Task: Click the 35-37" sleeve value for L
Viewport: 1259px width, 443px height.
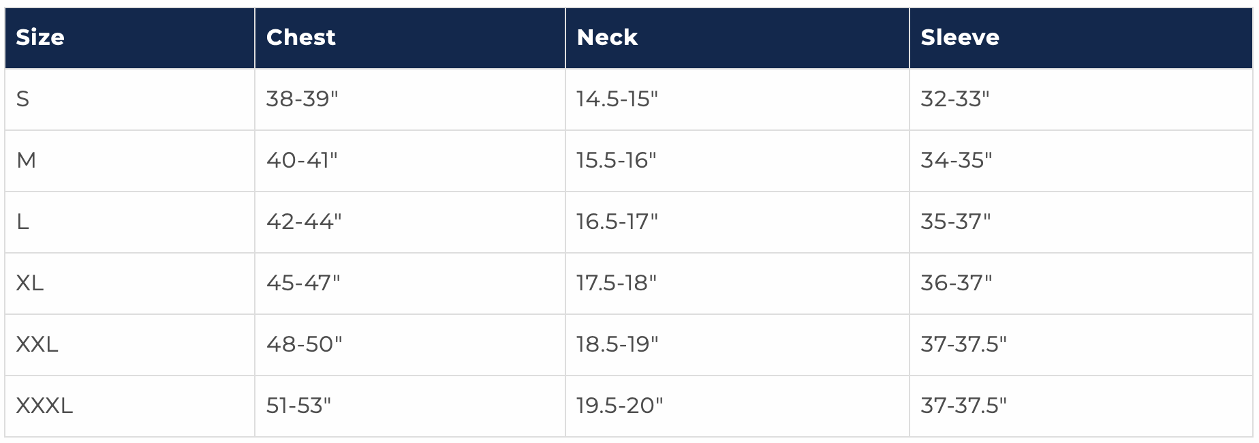Action: point(955,222)
